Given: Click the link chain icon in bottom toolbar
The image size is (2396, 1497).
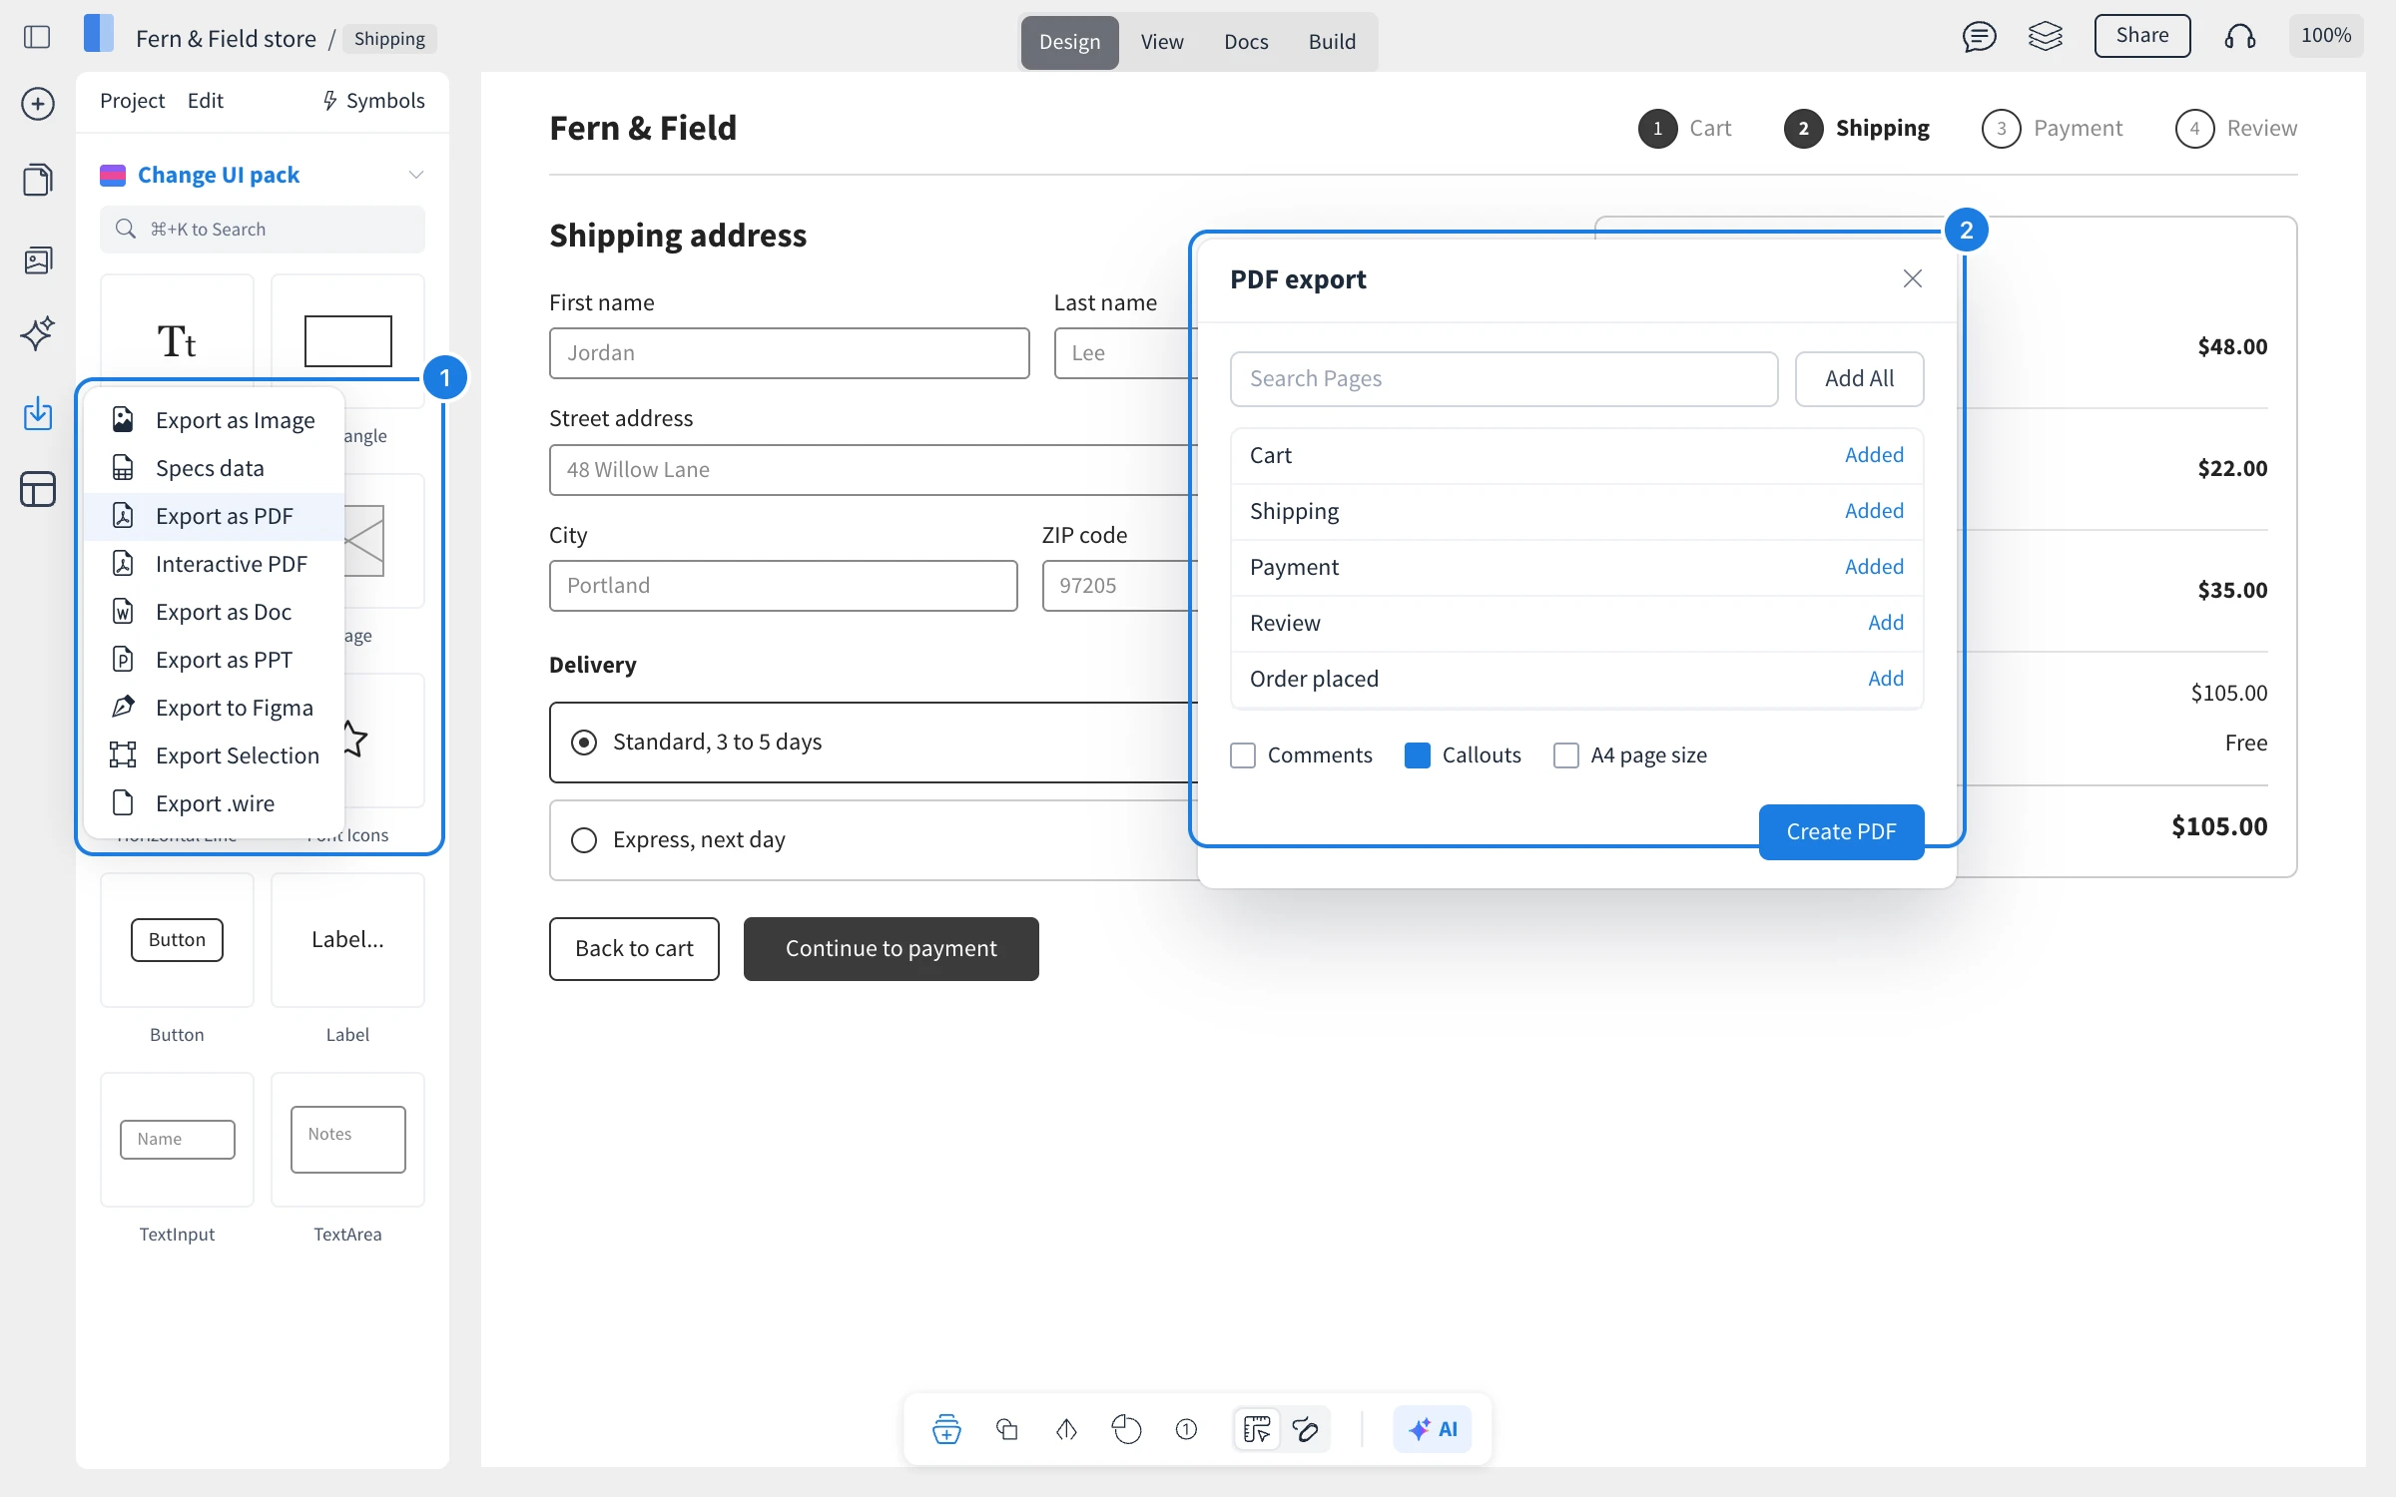Looking at the screenshot, I should point(1306,1429).
